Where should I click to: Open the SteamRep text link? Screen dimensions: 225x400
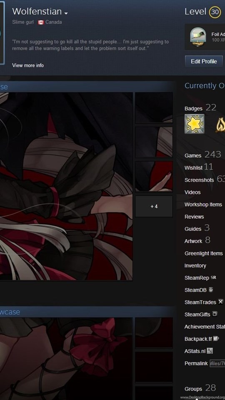click(x=197, y=278)
